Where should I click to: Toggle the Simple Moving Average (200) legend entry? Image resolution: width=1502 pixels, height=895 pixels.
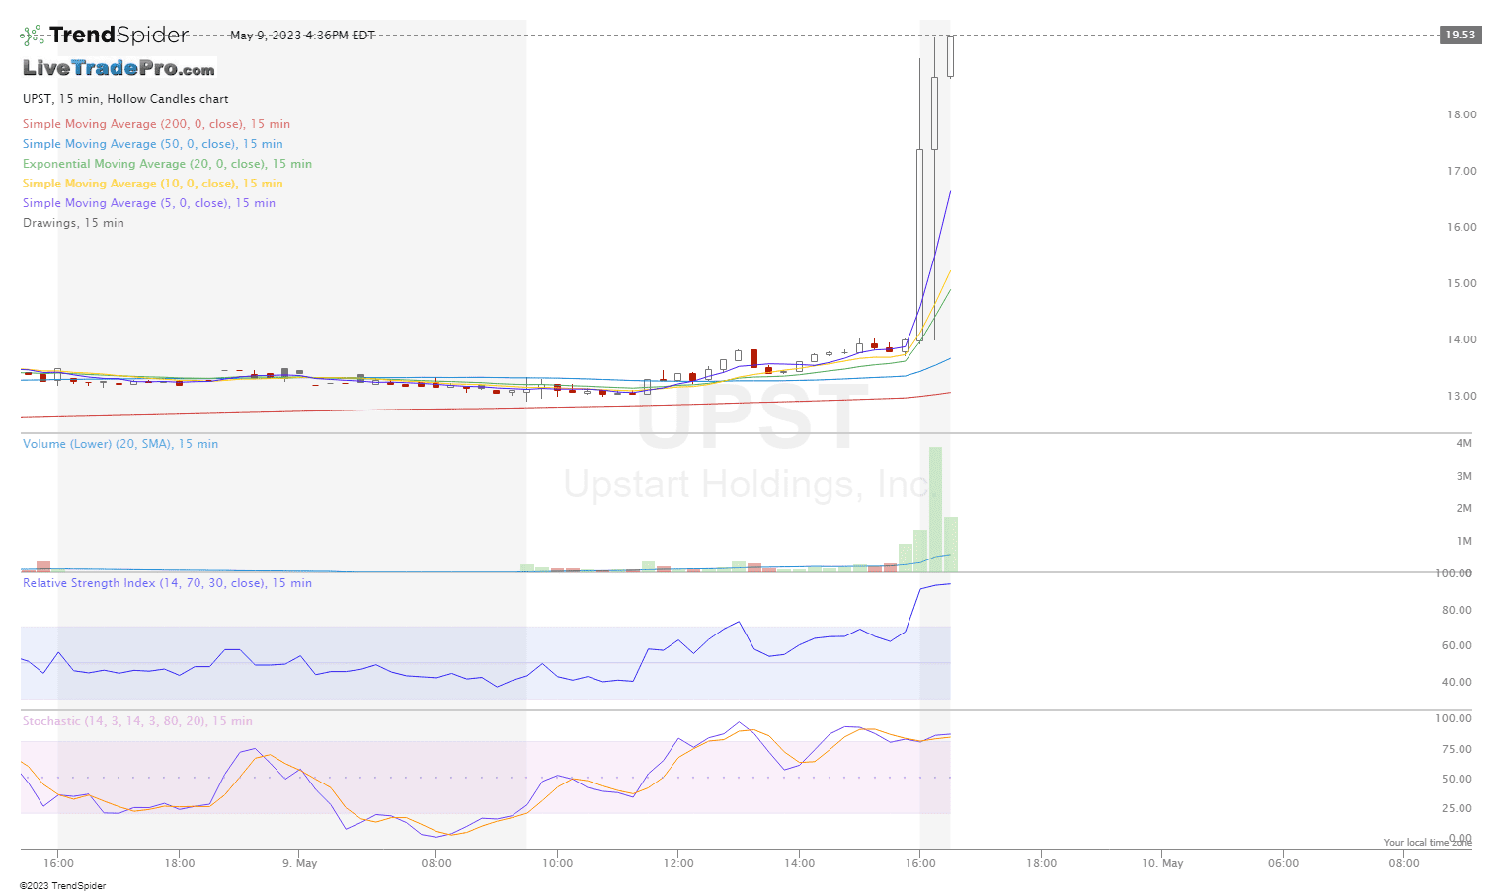pyautogui.click(x=156, y=124)
